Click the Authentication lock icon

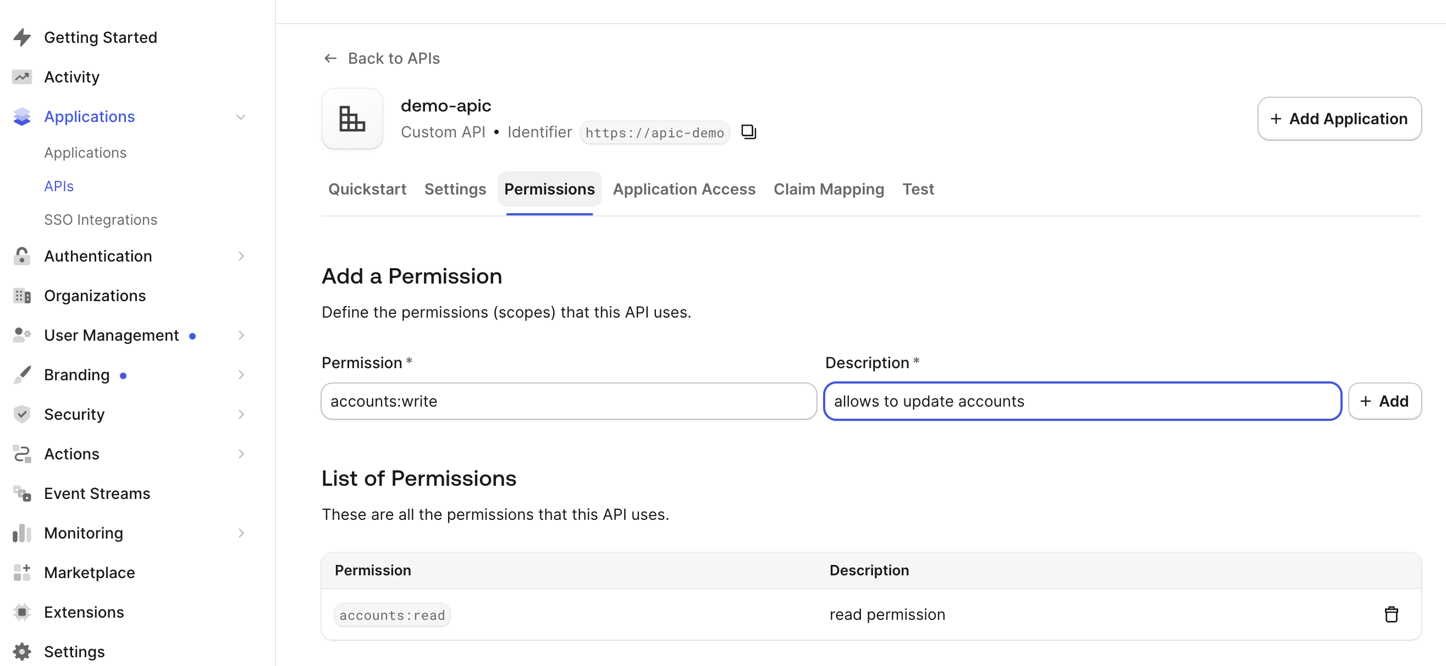coord(22,256)
